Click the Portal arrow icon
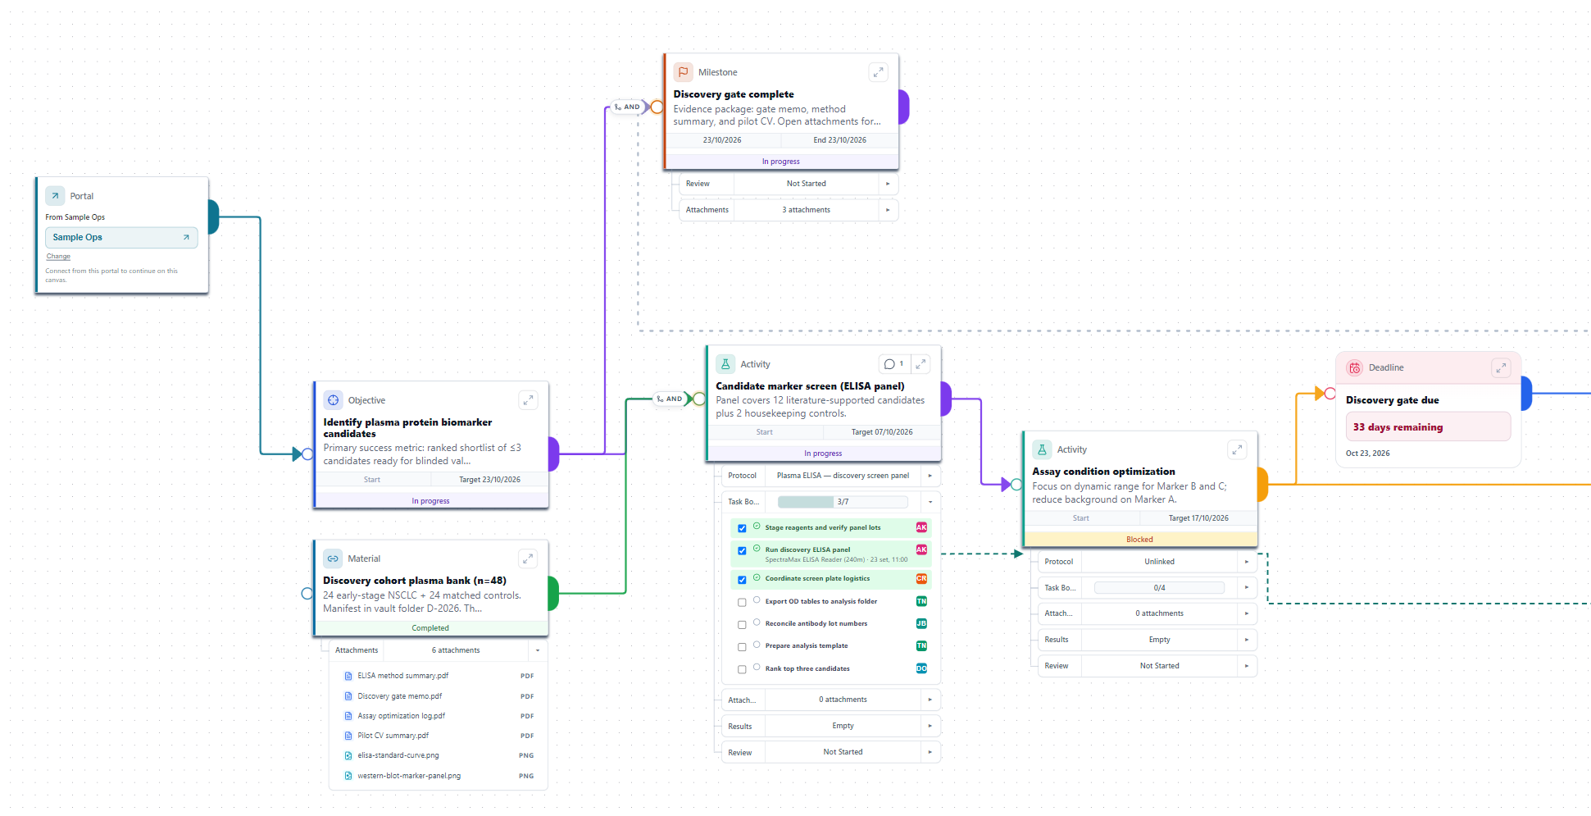Screen dimensions: 1591x816 [x=55, y=196]
